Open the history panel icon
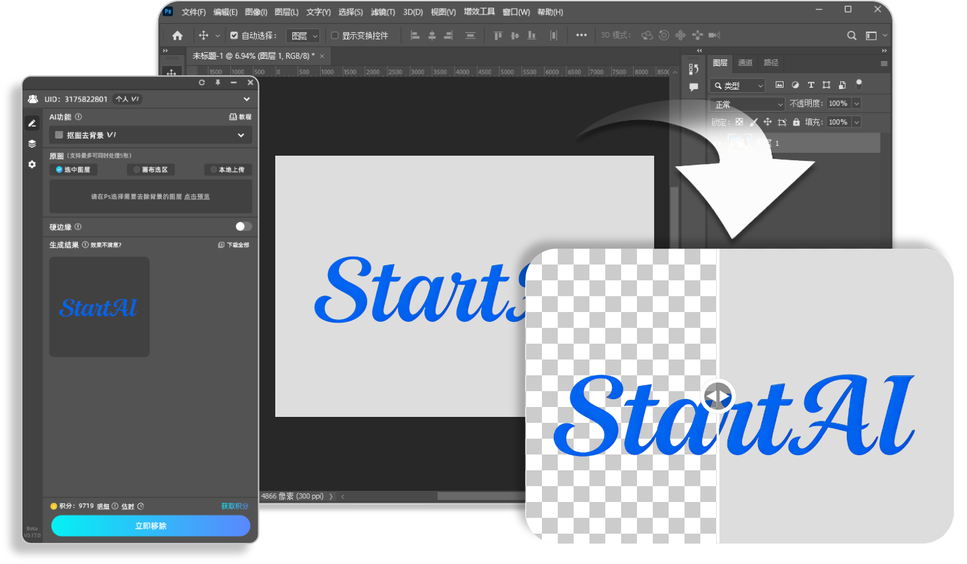 (693, 69)
